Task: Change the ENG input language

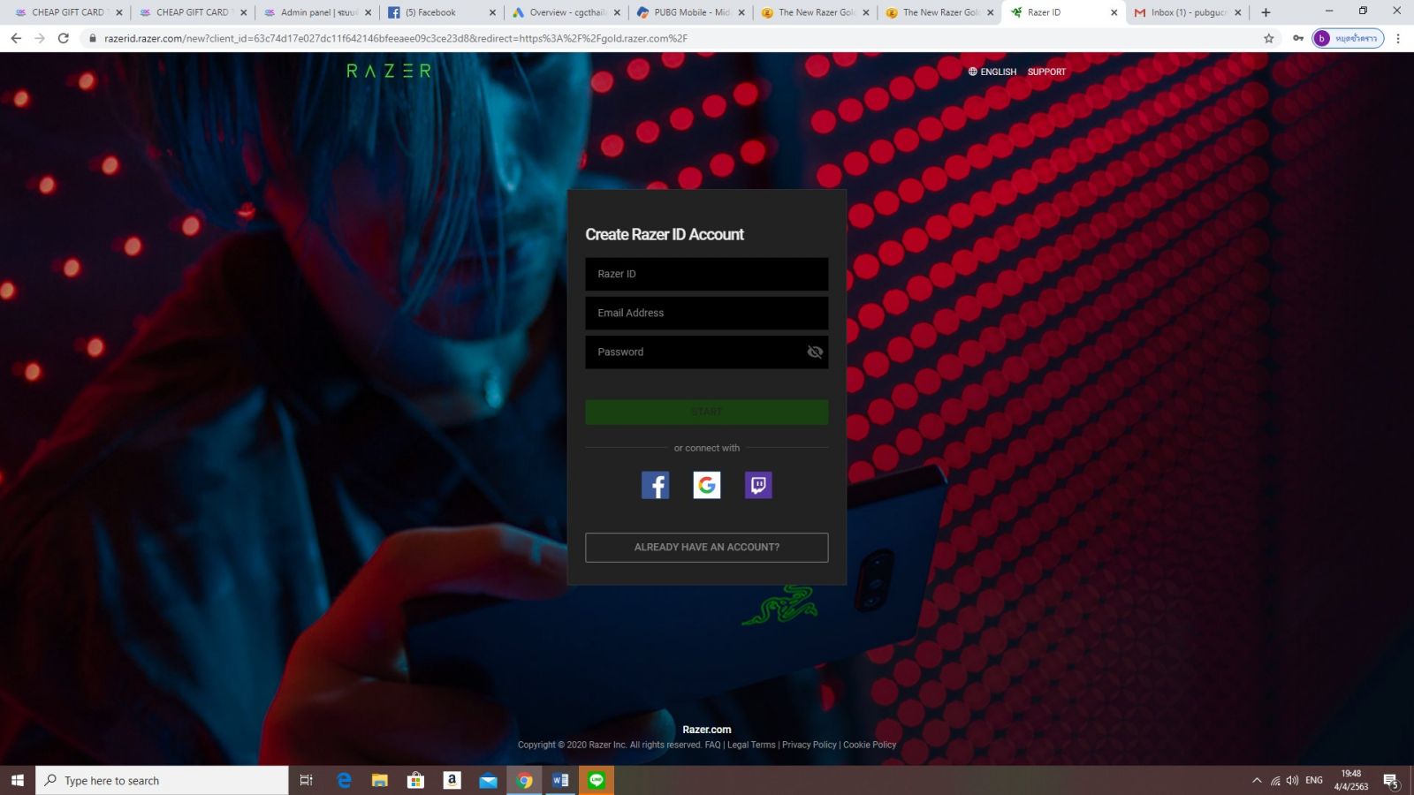Action: 1314,780
